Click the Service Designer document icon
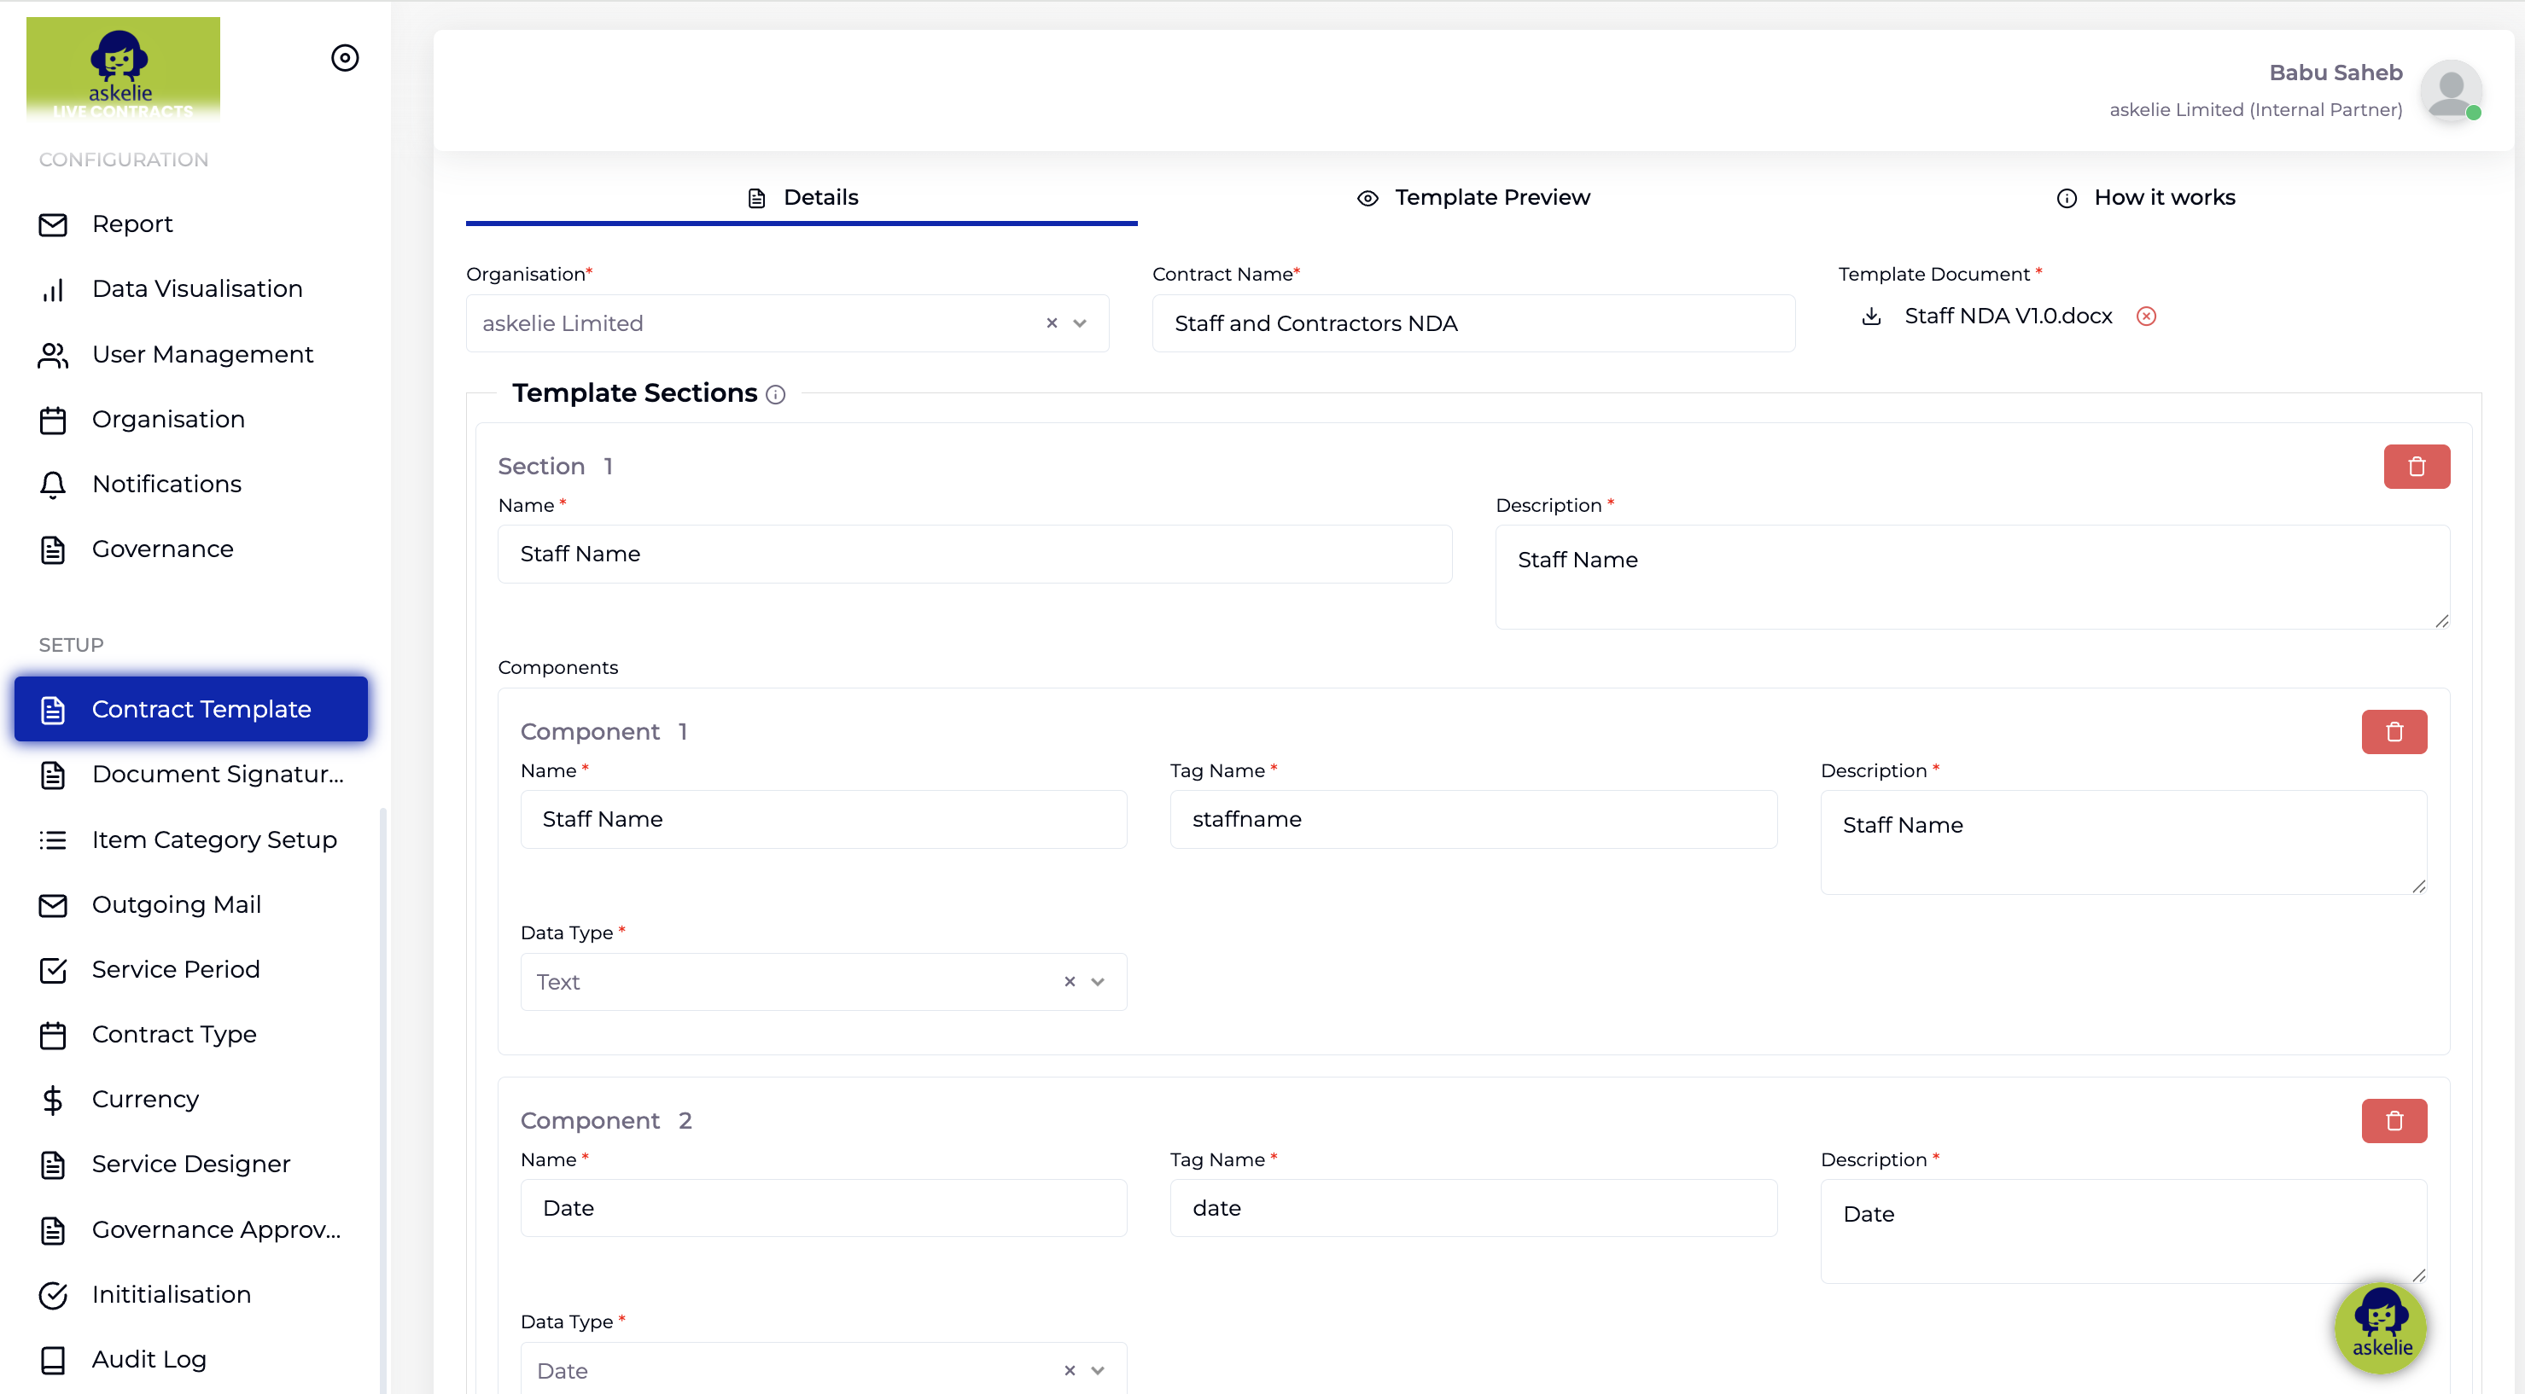The width and height of the screenshot is (2525, 1394). (53, 1165)
